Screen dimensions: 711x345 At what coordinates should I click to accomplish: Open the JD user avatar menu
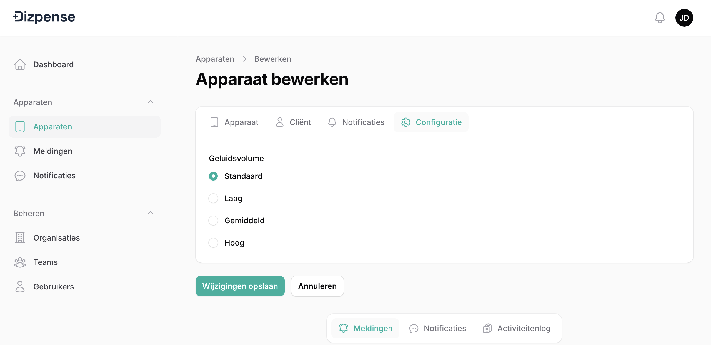tap(684, 18)
